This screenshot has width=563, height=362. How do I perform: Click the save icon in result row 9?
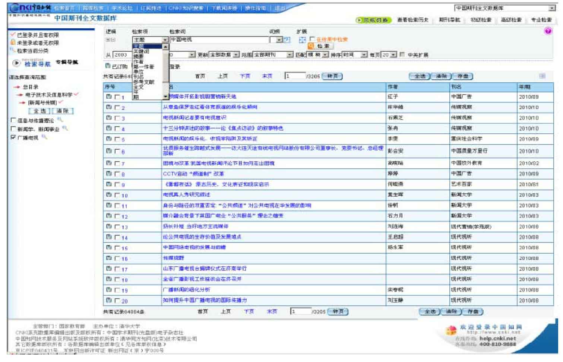(x=109, y=184)
